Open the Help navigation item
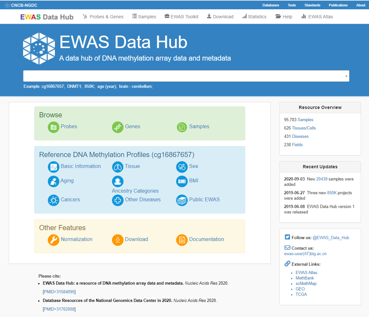The image size is (369, 317). (284, 17)
